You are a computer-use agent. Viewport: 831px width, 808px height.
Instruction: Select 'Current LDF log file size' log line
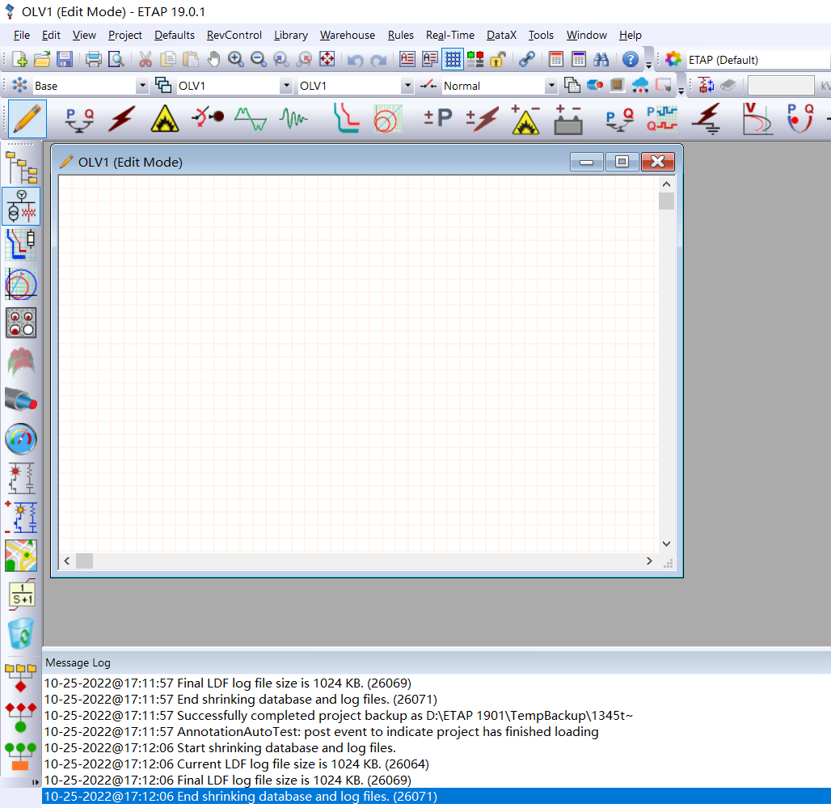(x=437, y=764)
